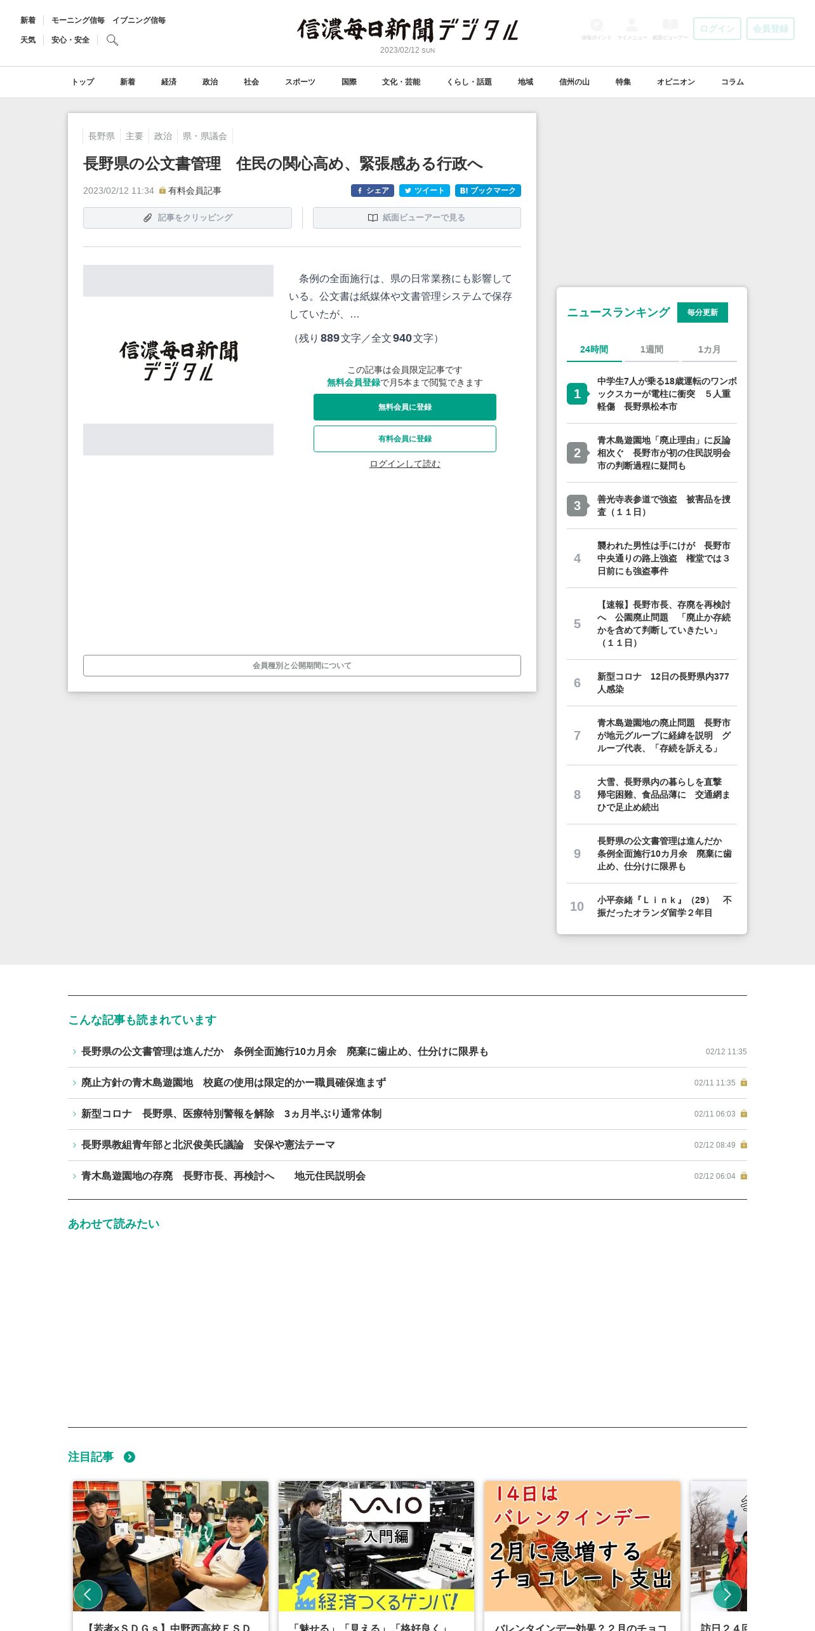Open 信州の山 navigation item
The image size is (815, 1631).
tap(574, 82)
